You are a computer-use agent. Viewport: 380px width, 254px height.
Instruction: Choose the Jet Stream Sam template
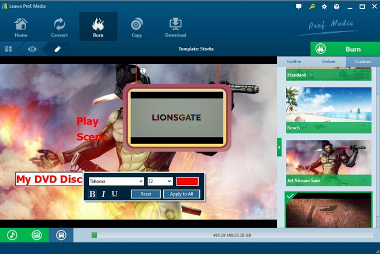coord(329,163)
